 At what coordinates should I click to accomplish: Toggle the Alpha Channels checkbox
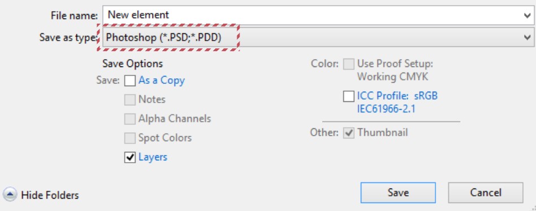[x=130, y=119]
